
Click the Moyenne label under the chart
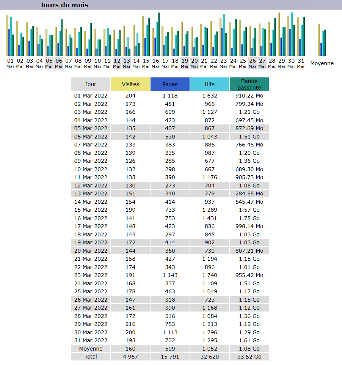click(322, 63)
